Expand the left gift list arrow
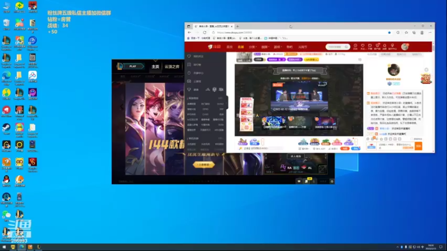447x251 pixels. pyautogui.click(x=263, y=142)
